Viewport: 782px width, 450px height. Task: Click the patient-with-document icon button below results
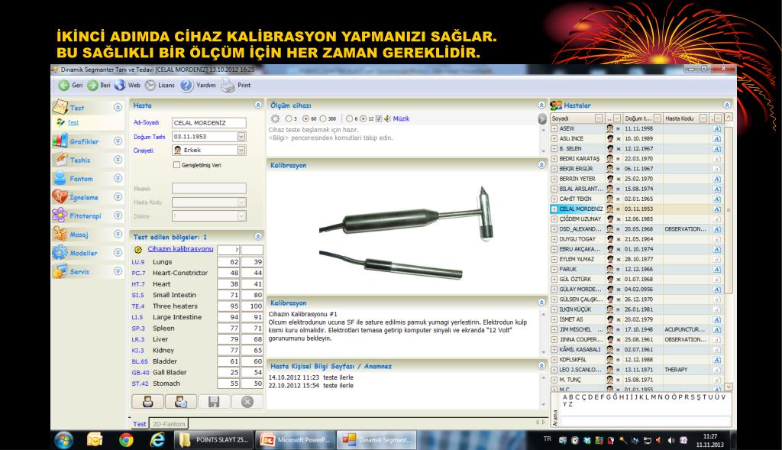180,402
